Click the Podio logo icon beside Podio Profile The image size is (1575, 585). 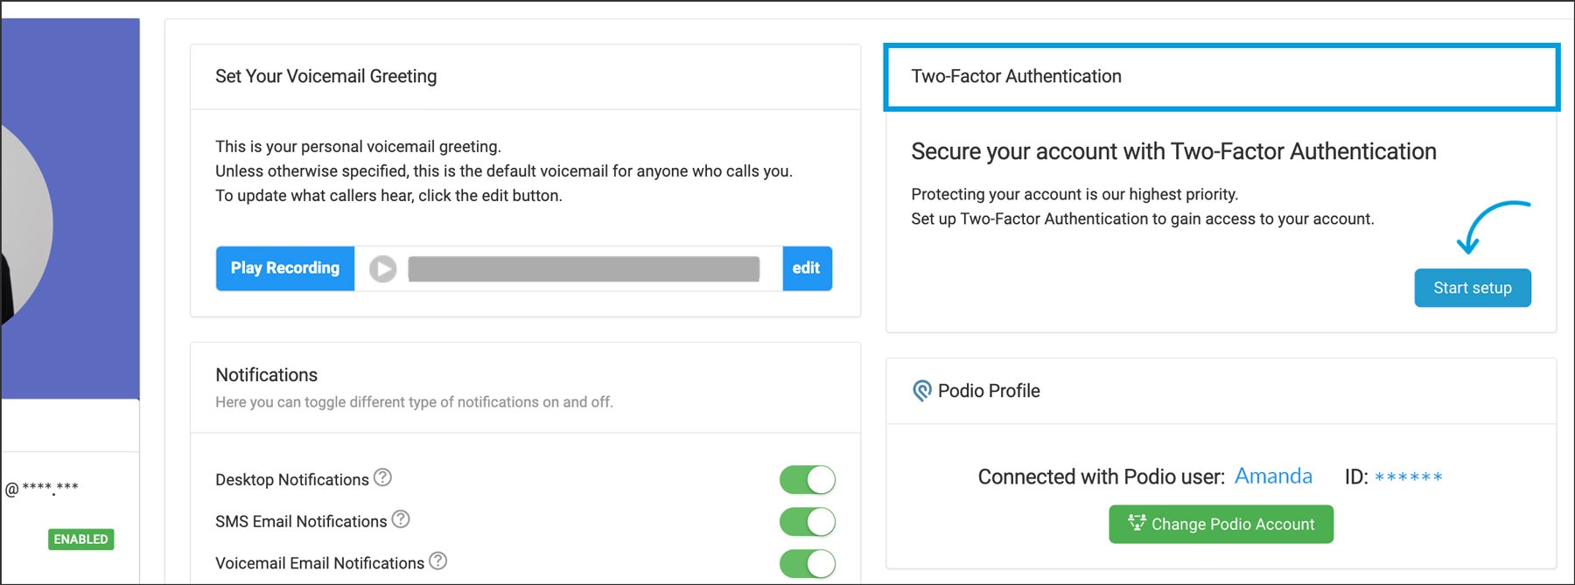pos(921,391)
